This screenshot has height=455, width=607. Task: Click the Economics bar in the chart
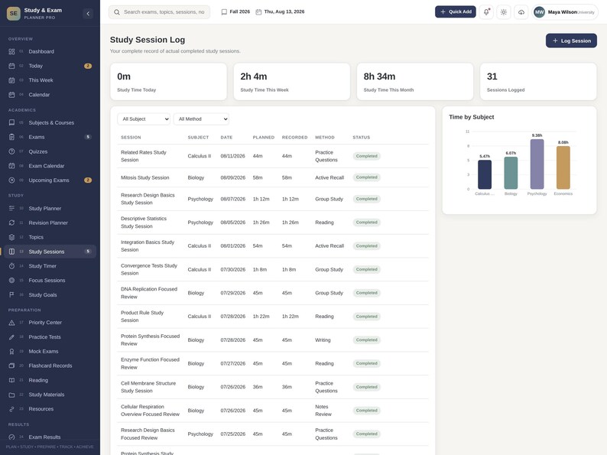[563, 167]
